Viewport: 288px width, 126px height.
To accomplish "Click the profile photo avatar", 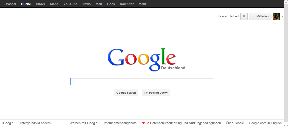I will (x=276, y=16).
